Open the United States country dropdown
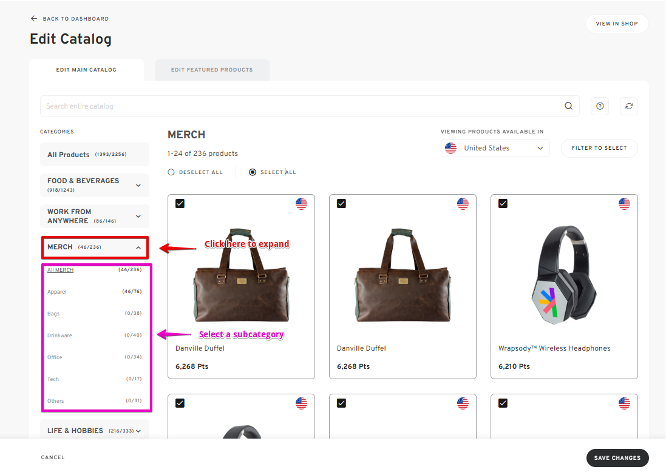Image resolution: width=666 pixels, height=475 pixels. coord(495,147)
